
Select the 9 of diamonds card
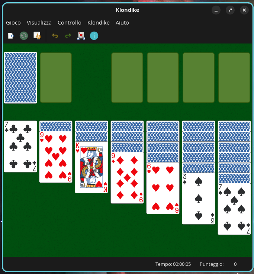pos(127,178)
